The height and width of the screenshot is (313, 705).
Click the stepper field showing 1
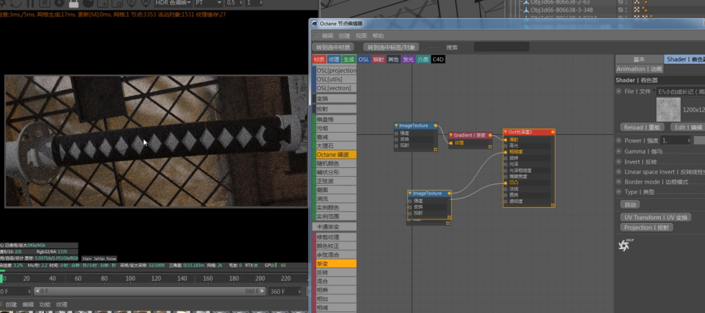(x=253, y=3)
